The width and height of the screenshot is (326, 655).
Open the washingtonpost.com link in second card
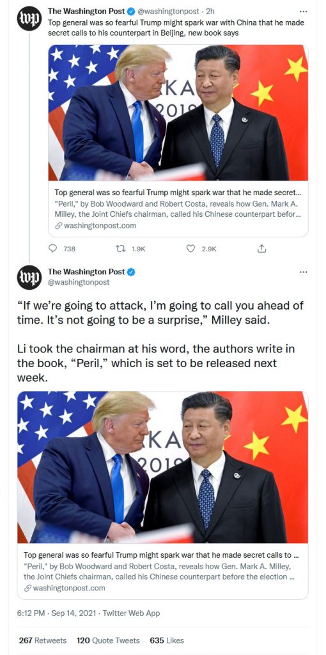coord(65,588)
